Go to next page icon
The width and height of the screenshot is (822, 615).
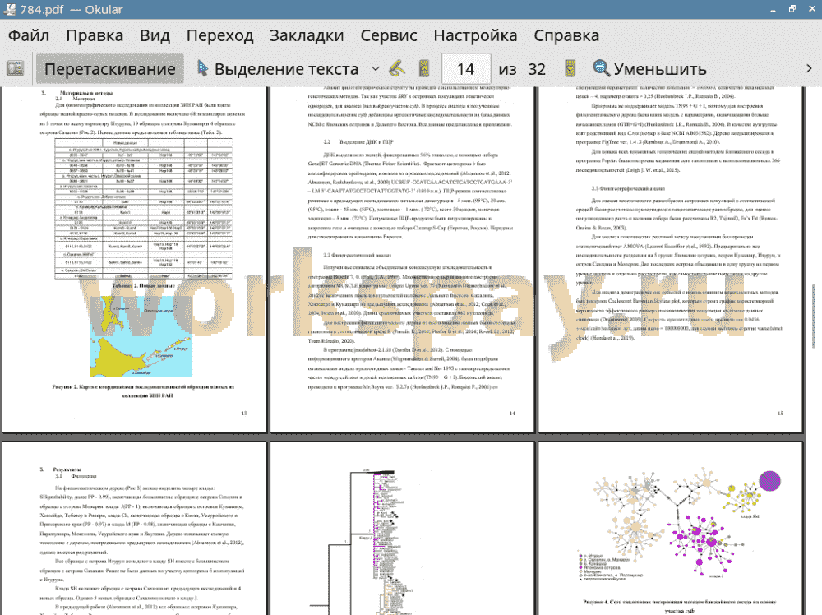(570, 69)
